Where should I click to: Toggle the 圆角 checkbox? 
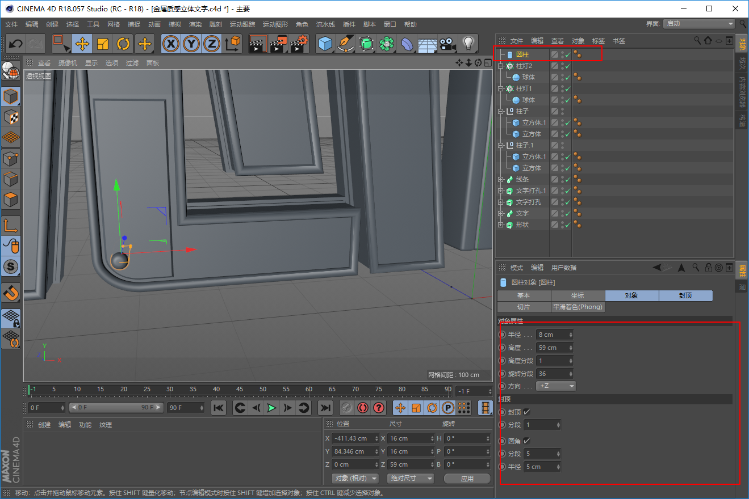526,441
